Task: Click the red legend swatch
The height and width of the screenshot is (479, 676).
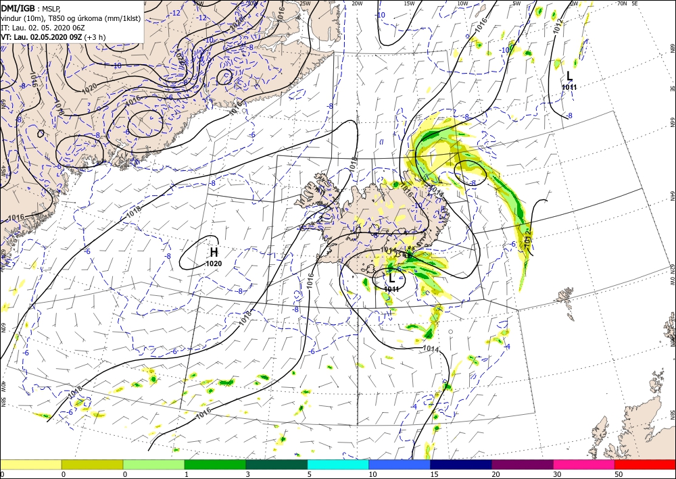Action: pyautogui.click(x=645, y=464)
